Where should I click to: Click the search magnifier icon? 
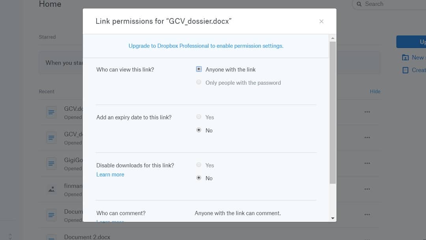[359, 4]
